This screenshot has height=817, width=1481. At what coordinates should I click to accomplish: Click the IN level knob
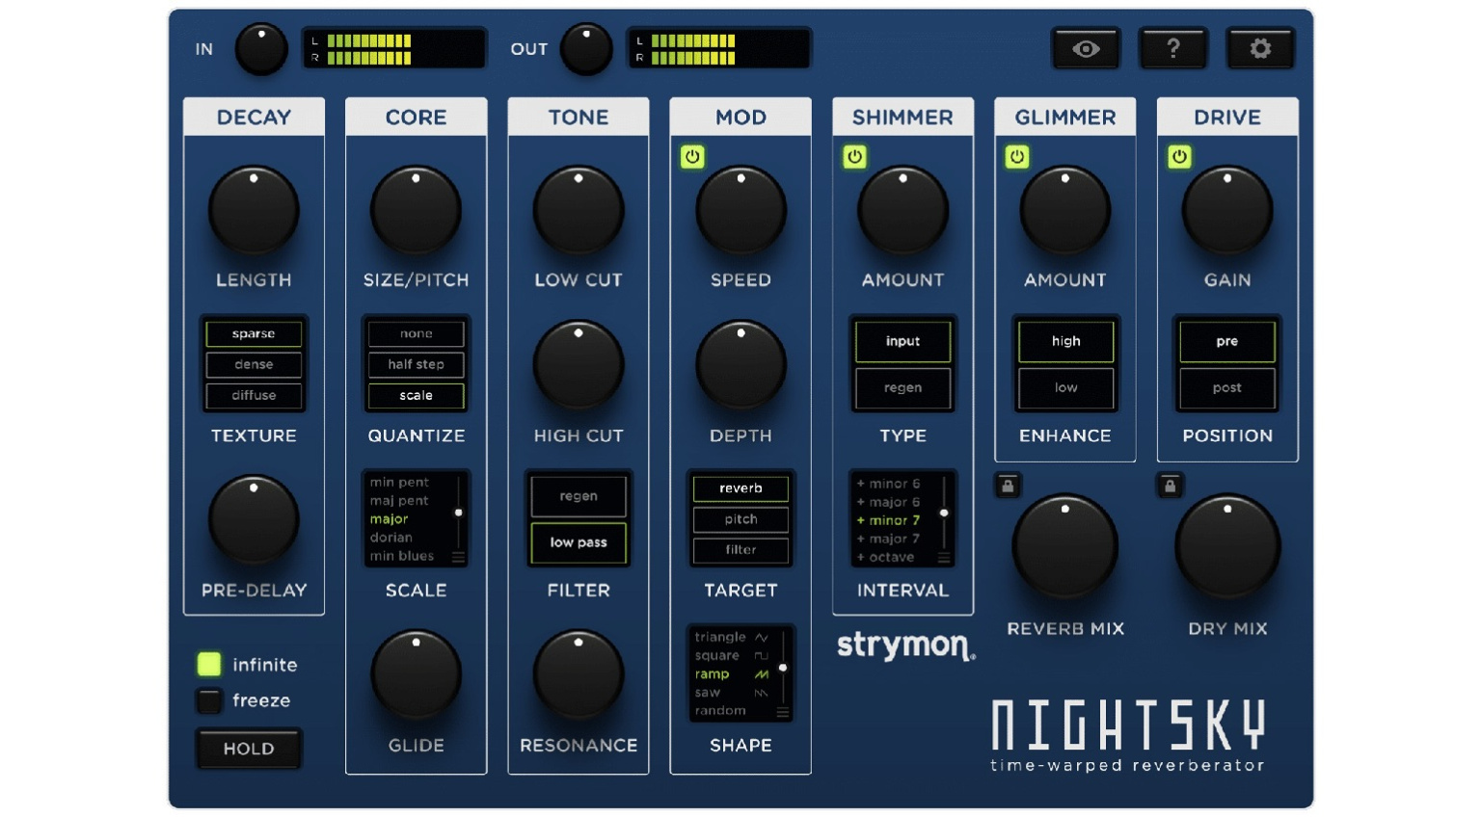260,47
